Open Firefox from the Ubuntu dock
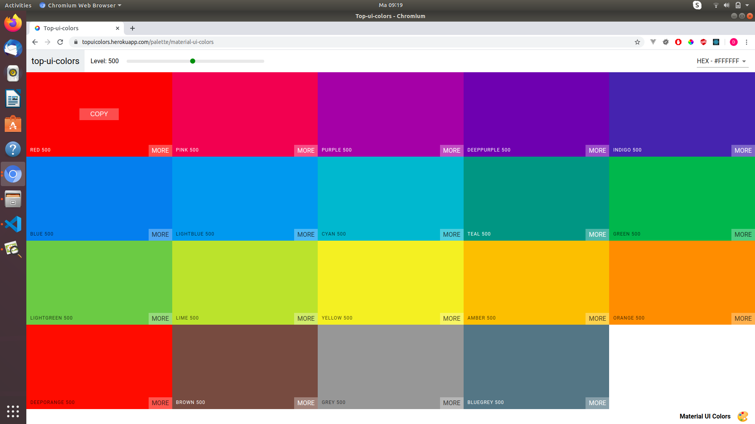The height and width of the screenshot is (424, 755). pyautogui.click(x=13, y=23)
